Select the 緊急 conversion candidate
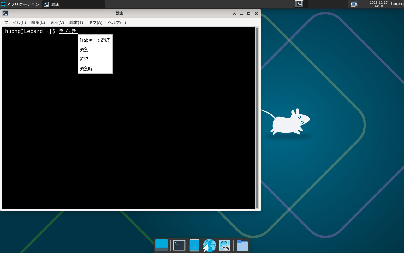This screenshot has width=404, height=253. (x=84, y=50)
